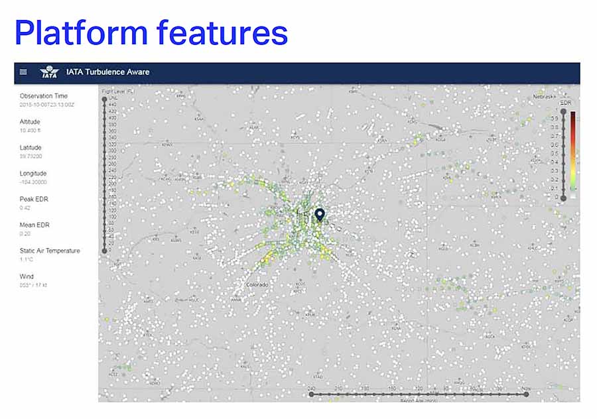This screenshot has height=419, width=597.
Task: Click the bottom zero handle of EDR slider
Action: click(x=563, y=197)
